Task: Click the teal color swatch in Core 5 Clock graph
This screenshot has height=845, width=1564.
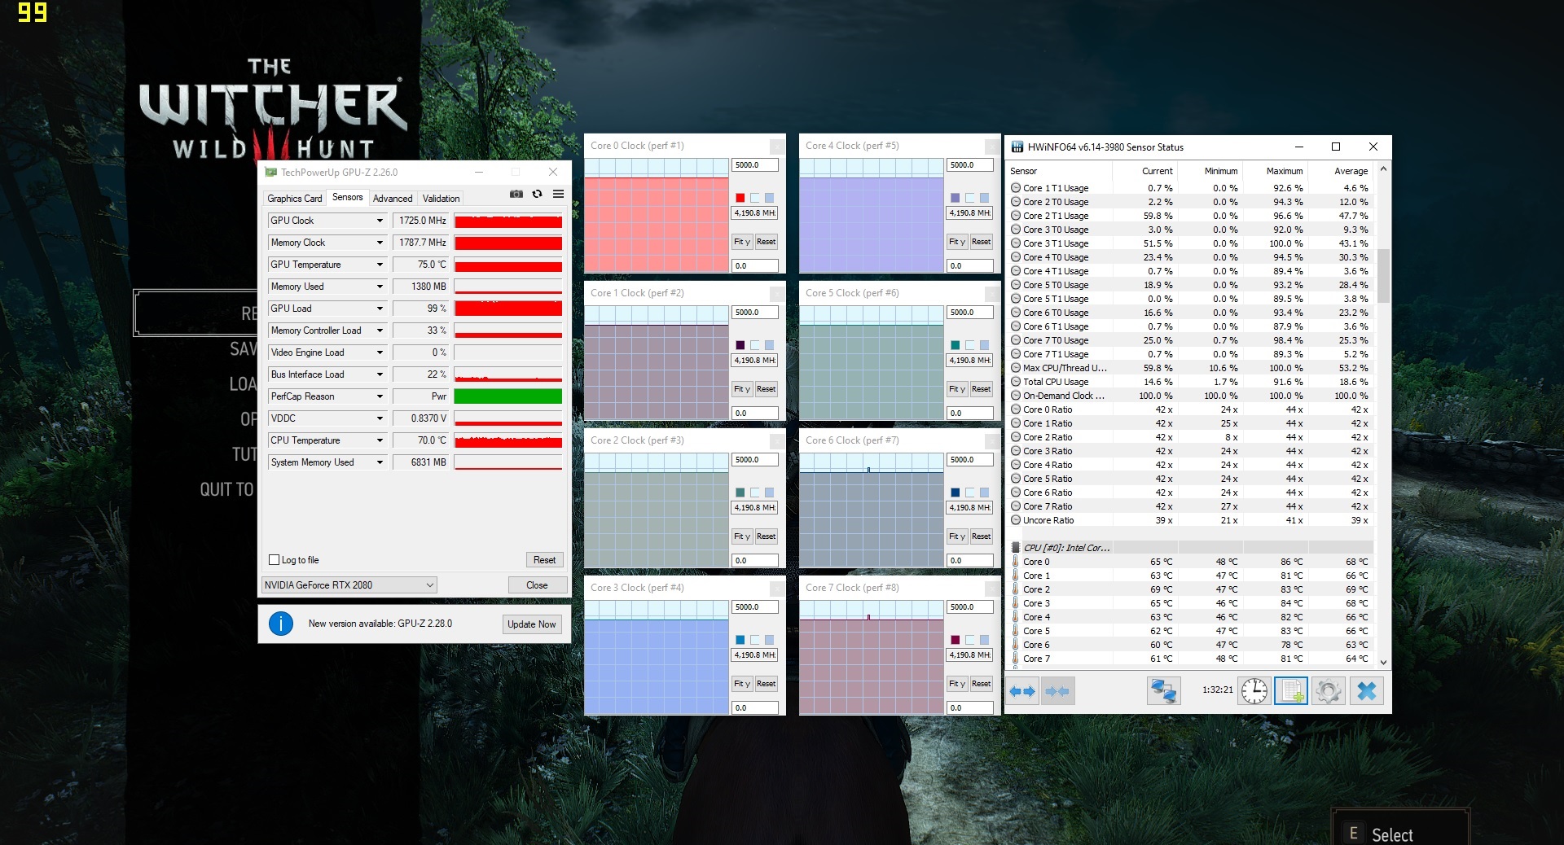Action: [x=955, y=345]
